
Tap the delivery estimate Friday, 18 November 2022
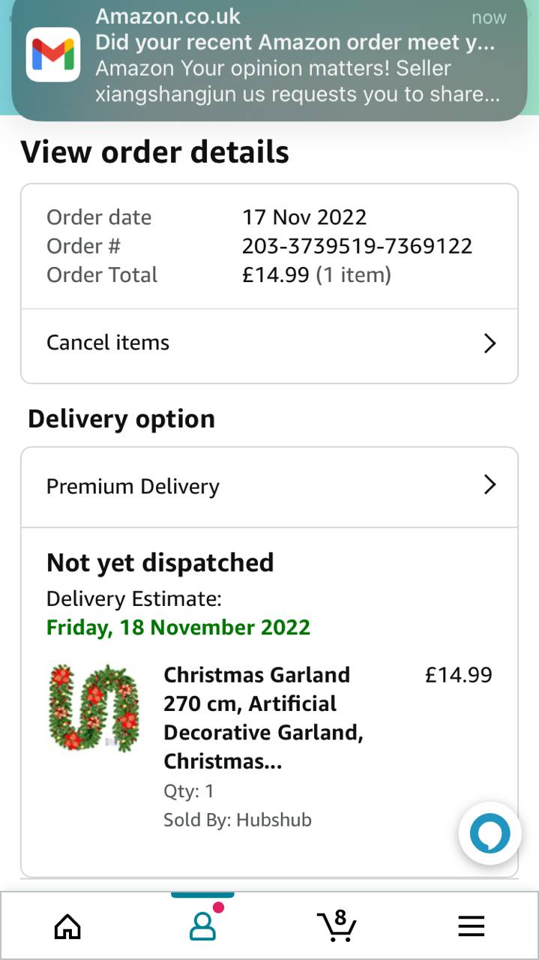coord(178,627)
